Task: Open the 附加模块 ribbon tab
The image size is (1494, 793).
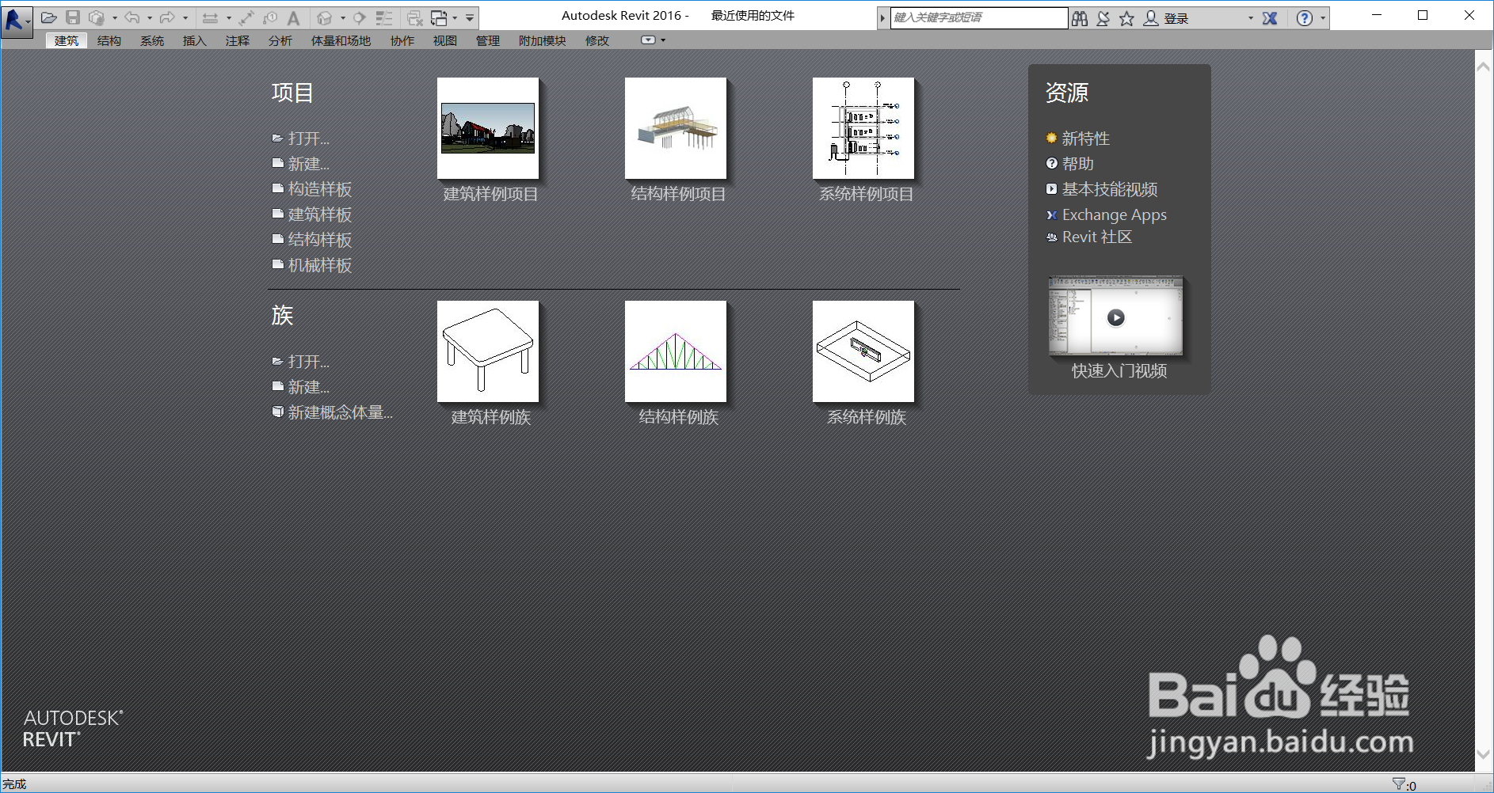Action: pos(543,41)
